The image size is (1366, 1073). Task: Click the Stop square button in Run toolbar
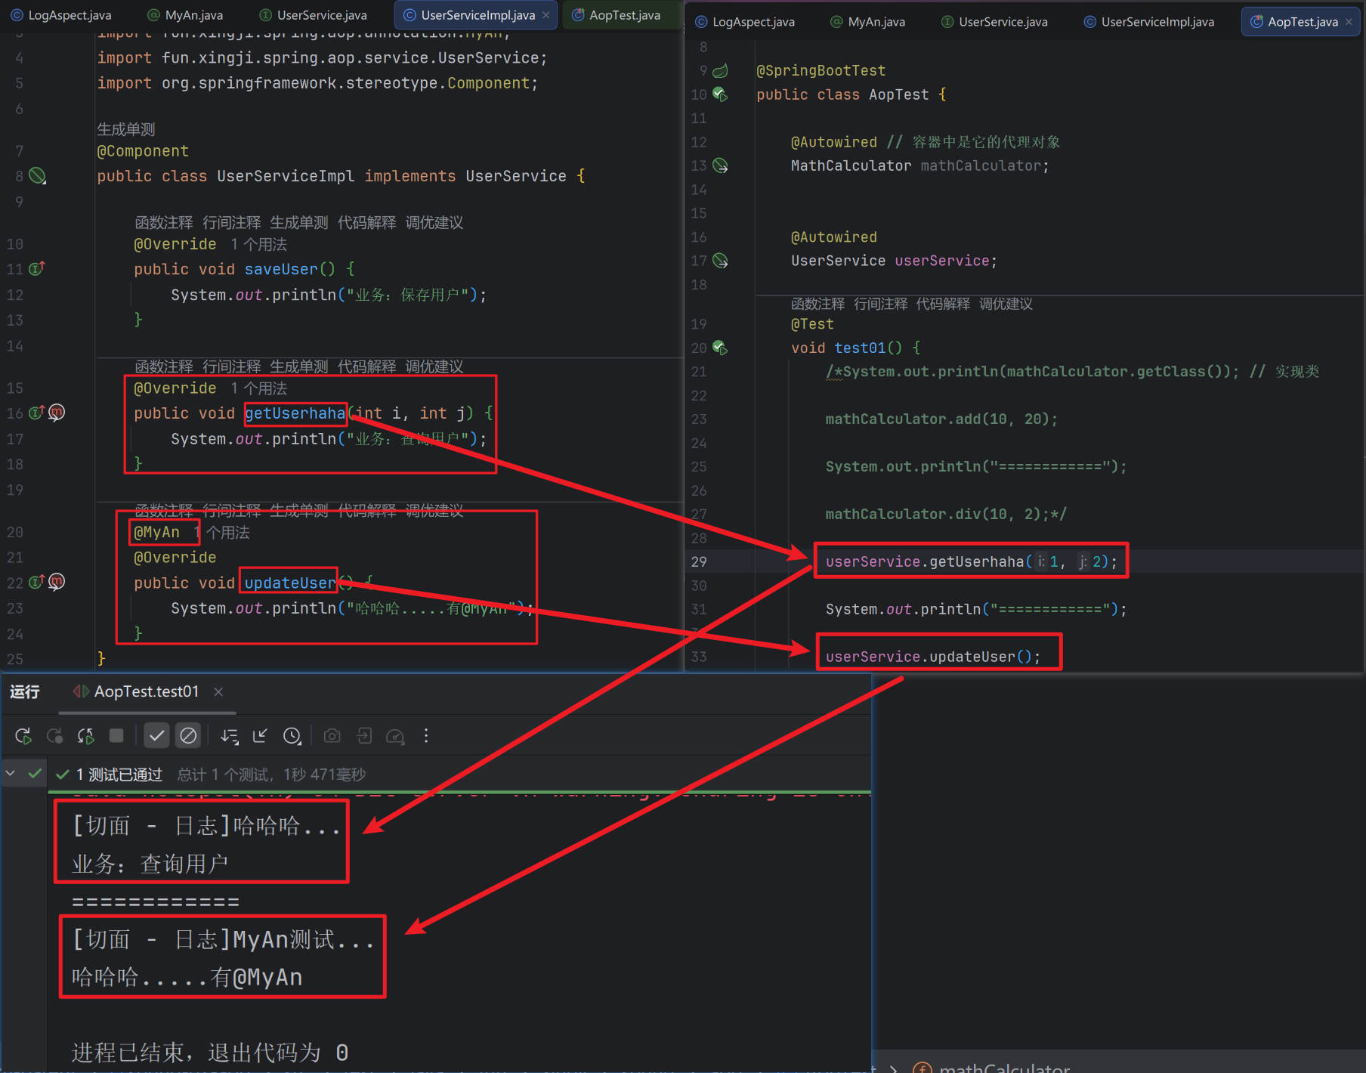click(x=116, y=736)
